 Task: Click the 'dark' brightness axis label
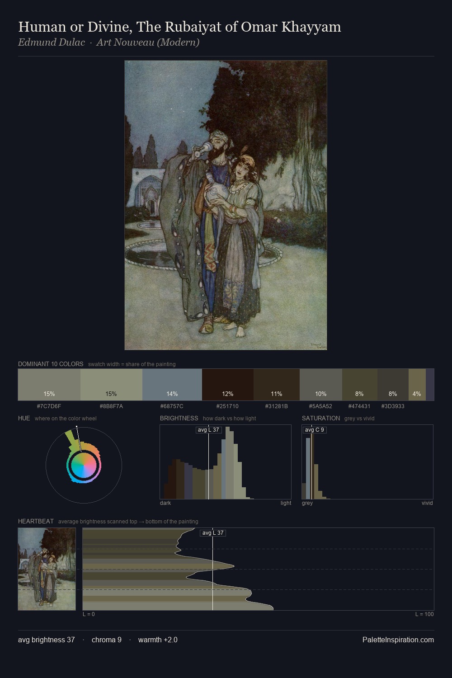(x=165, y=503)
